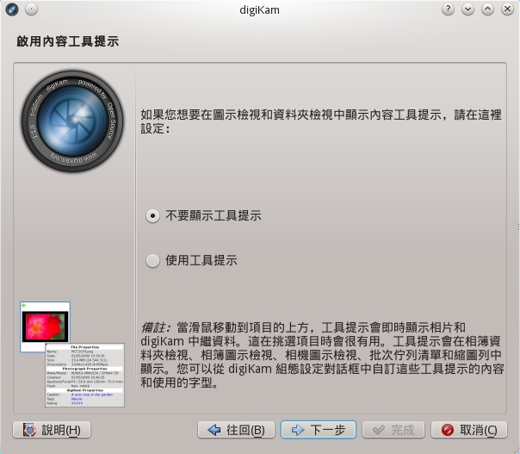Image resolution: width=520 pixels, height=454 pixels.
Task: Click the disabled 完成 button
Action: tap(393, 430)
